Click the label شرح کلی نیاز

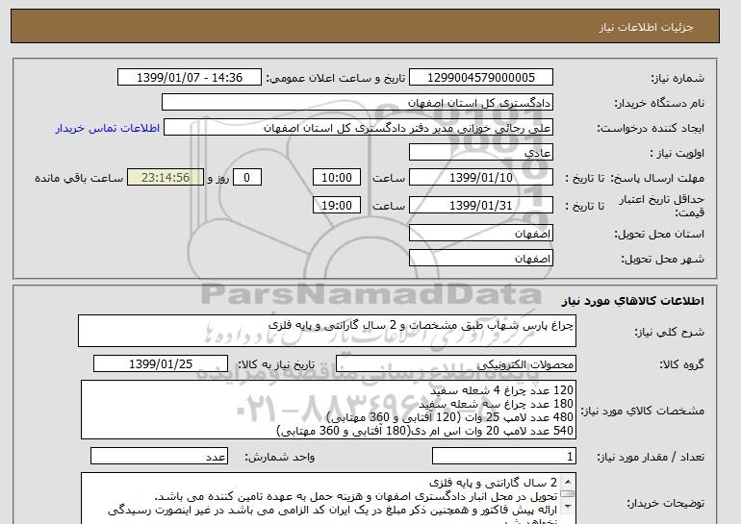[x=669, y=333]
